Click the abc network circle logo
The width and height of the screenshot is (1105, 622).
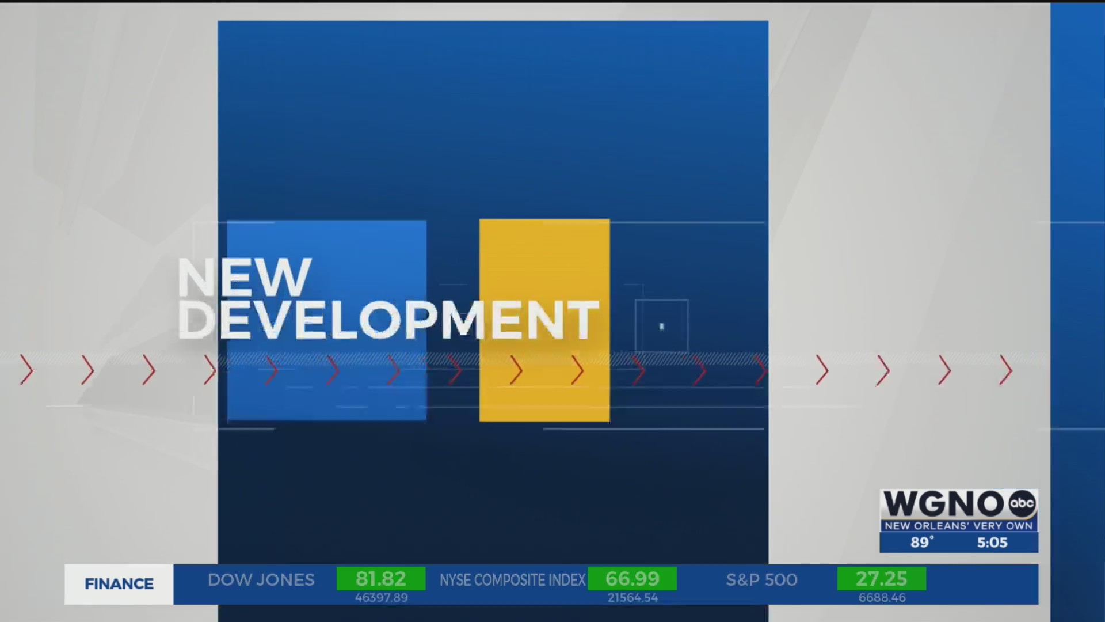(x=1022, y=503)
